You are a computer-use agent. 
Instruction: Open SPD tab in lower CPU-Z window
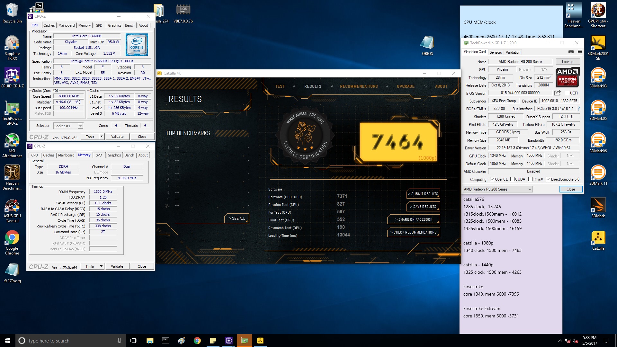[99, 155]
